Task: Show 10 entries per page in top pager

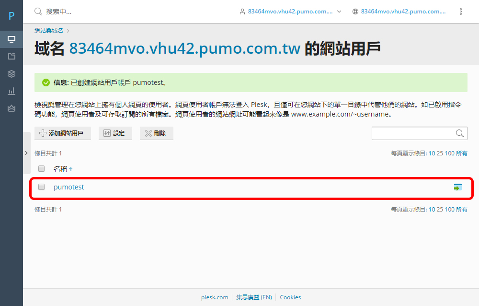Action: (x=432, y=153)
